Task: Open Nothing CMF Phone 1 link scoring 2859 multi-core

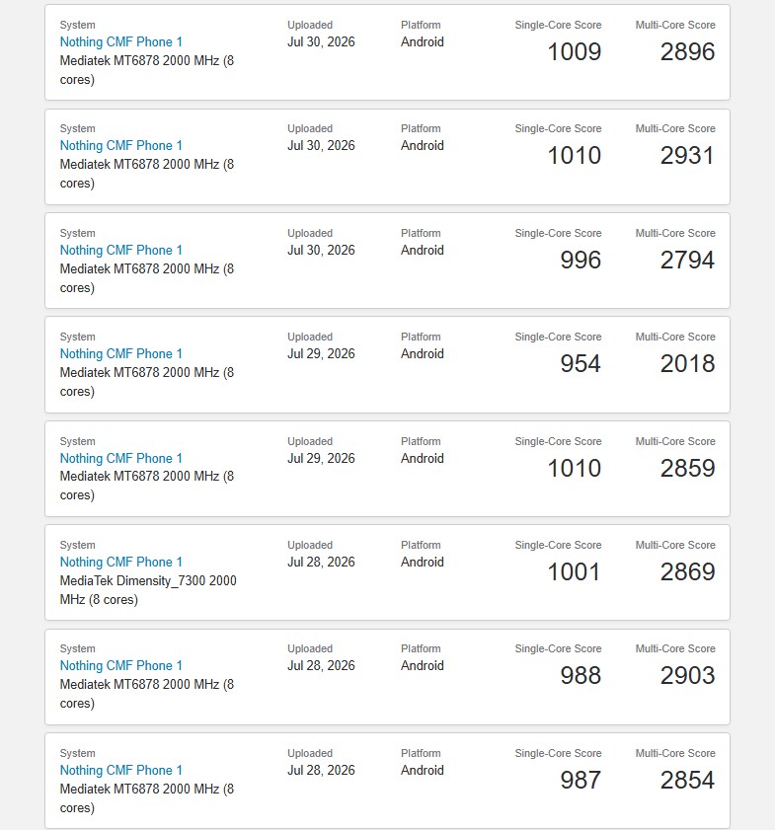Action: pos(120,458)
